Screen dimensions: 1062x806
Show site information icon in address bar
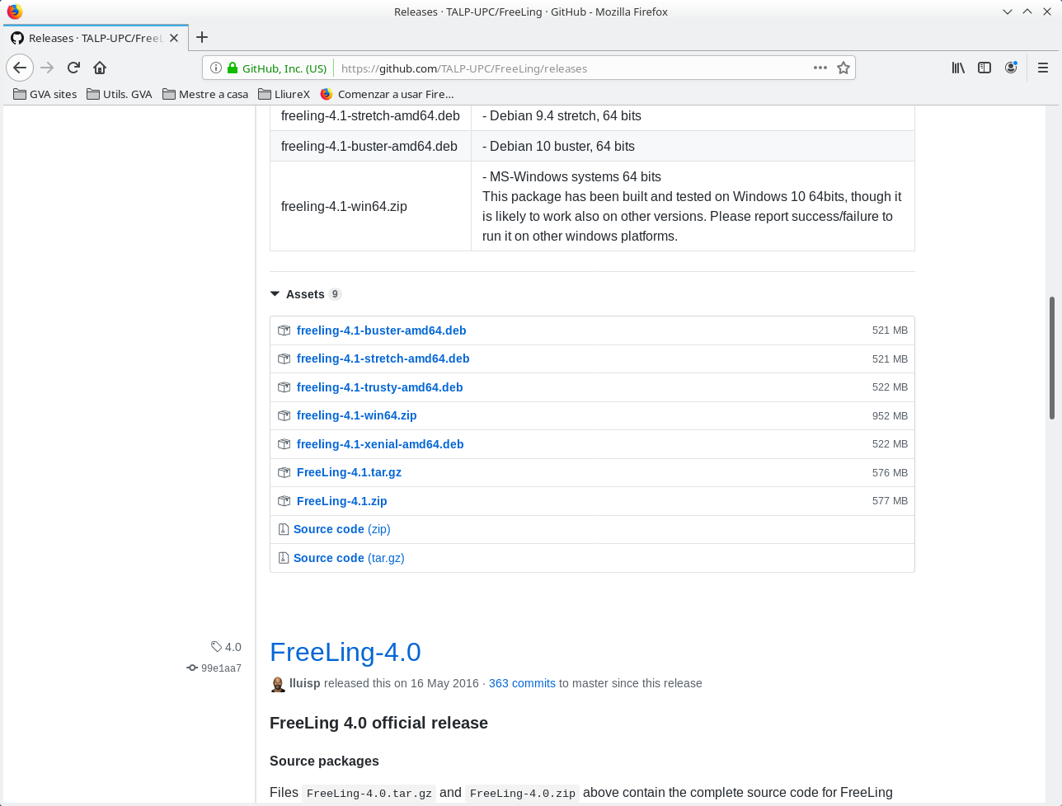point(216,68)
